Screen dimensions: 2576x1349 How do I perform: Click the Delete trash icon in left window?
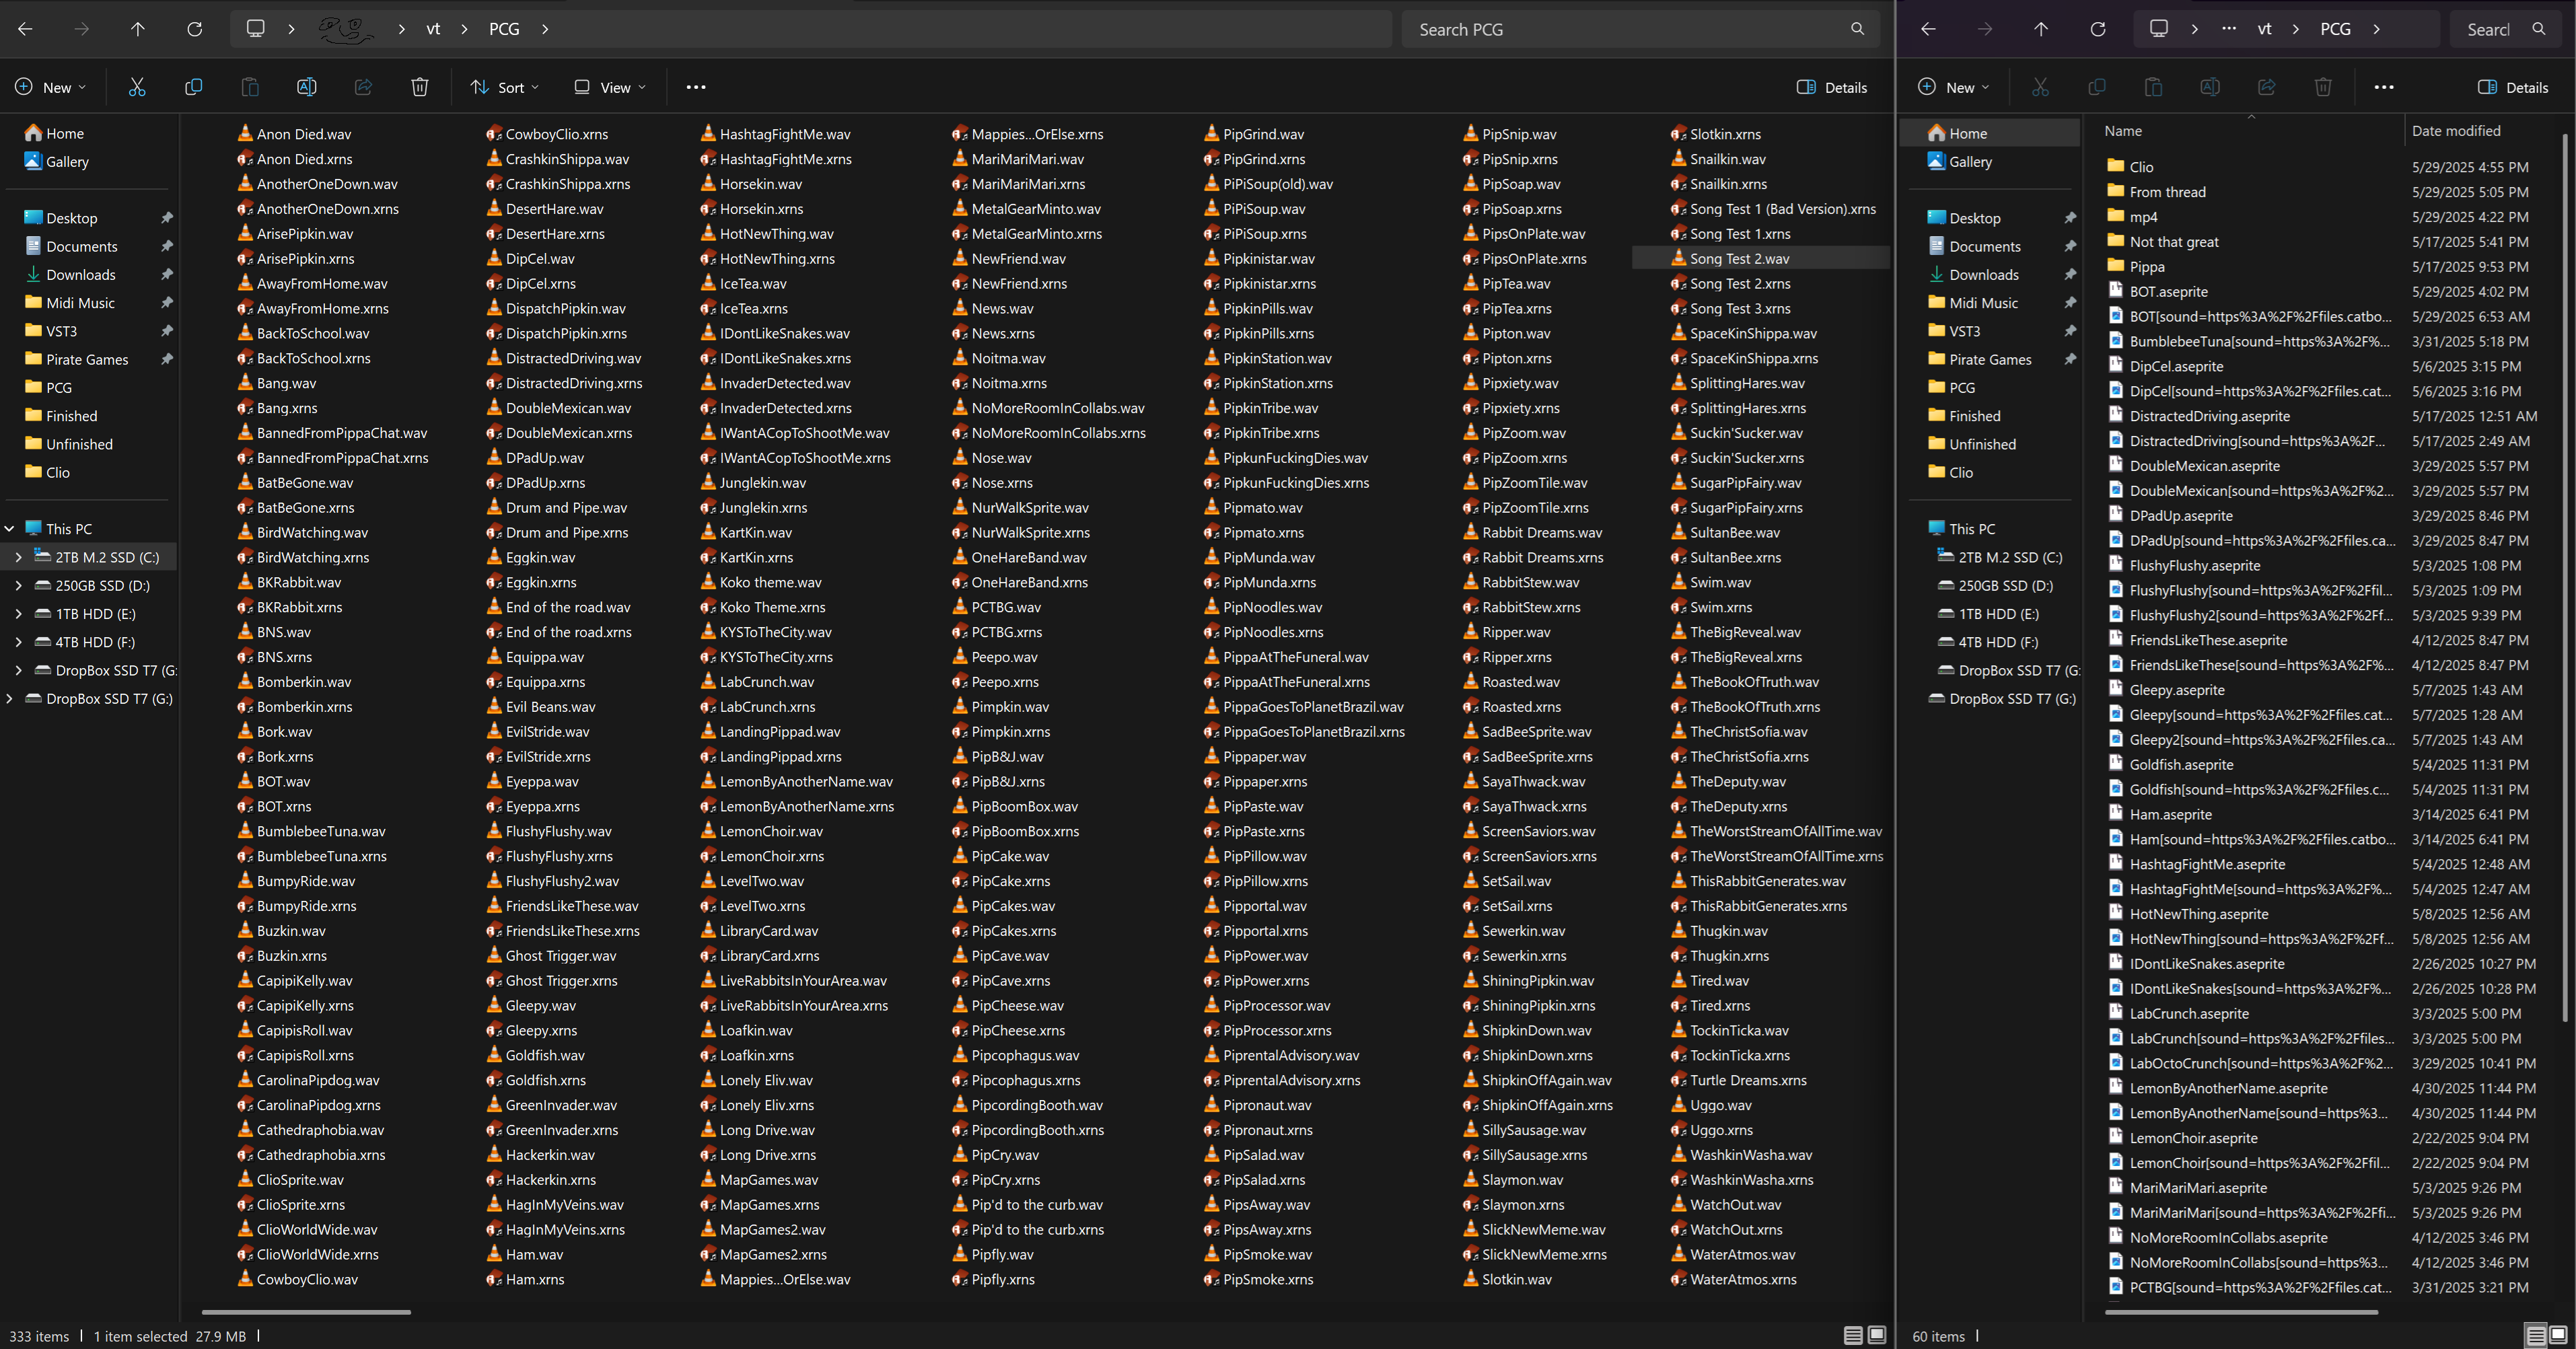(420, 87)
